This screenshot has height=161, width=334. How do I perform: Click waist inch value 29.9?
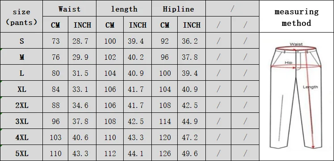point(80,57)
